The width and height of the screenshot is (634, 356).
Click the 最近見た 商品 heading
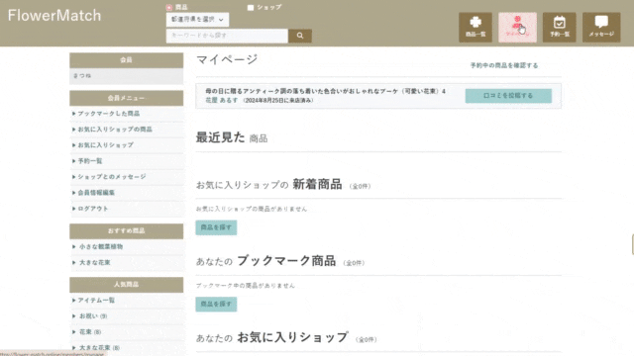coord(232,137)
